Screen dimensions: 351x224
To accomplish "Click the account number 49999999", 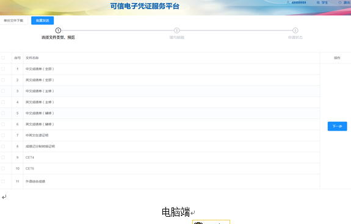I will coord(299,2).
